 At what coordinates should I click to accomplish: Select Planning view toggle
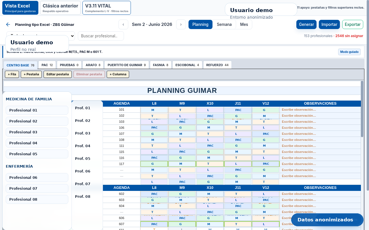pos(200,24)
